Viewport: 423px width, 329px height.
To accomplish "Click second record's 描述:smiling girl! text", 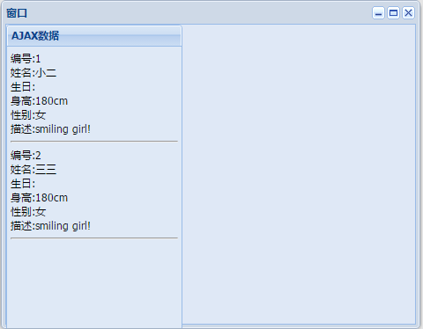I will 50,226.
